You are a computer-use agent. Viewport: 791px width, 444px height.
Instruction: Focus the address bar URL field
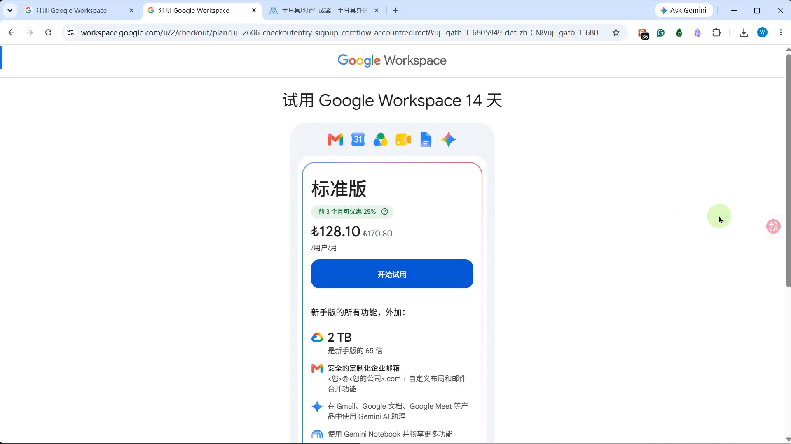pos(342,32)
